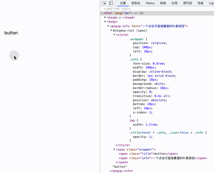
Task: Click the 'opacity: 0;' line
Action: (143, 92)
